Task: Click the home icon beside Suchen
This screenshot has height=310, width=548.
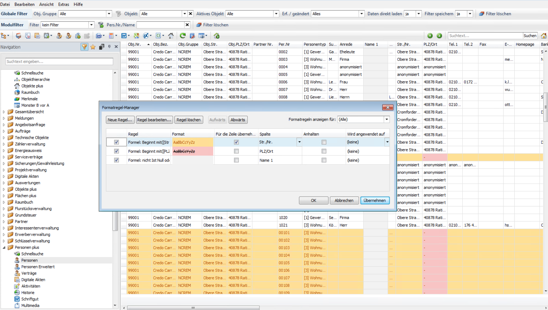Action: pos(544,36)
